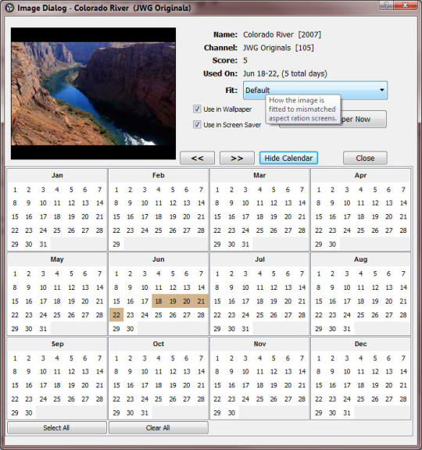Select August 15 in the calendar
The height and width of the screenshot is (450, 422).
coord(319,301)
